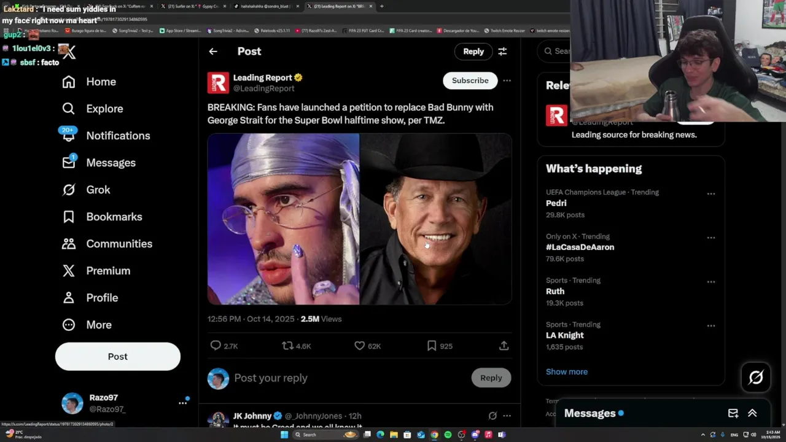Click the X logo in the sidebar

click(69, 53)
